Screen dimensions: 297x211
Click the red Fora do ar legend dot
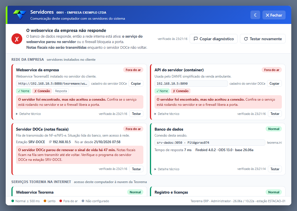[61, 201]
